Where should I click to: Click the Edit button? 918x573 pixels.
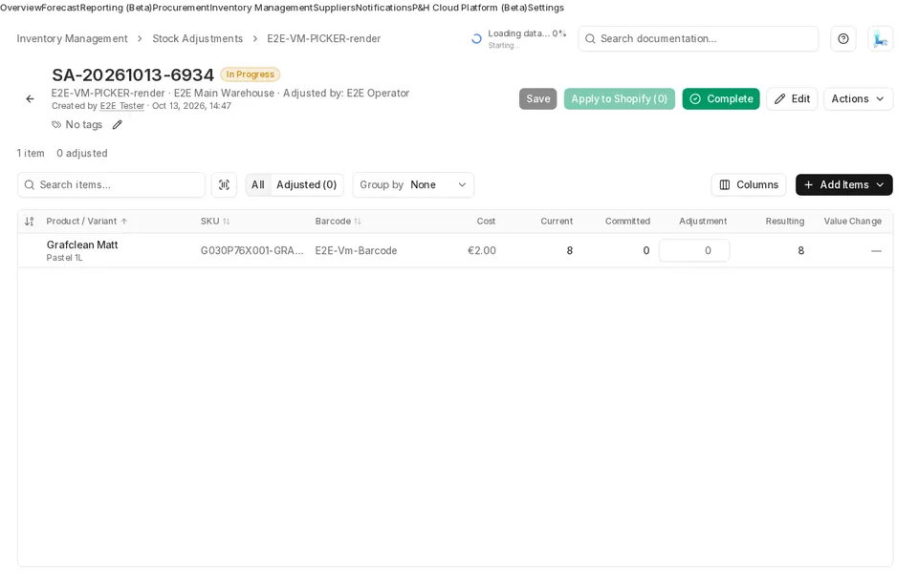792,98
